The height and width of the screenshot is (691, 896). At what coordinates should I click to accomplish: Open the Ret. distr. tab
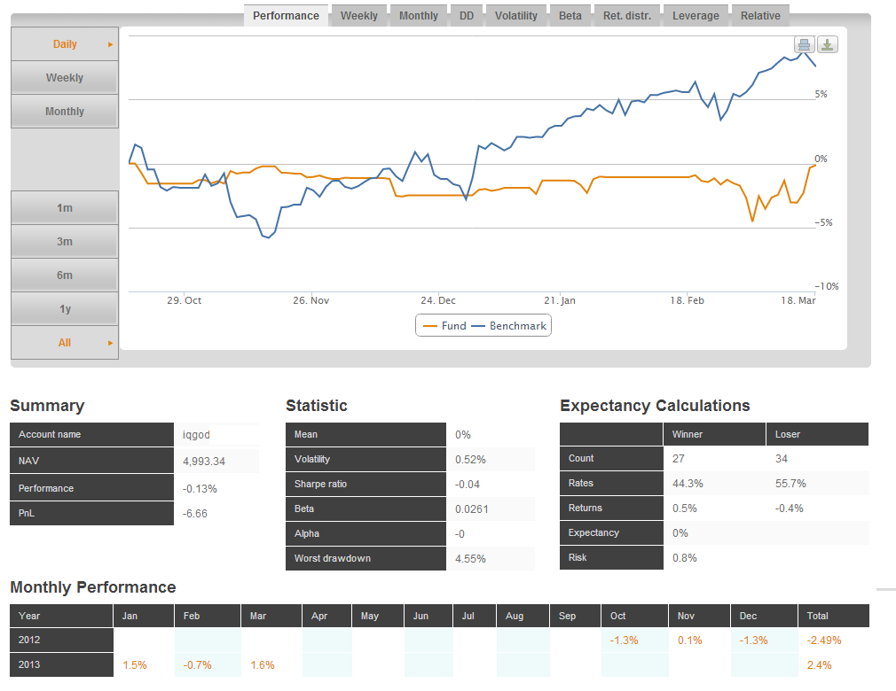pos(627,16)
